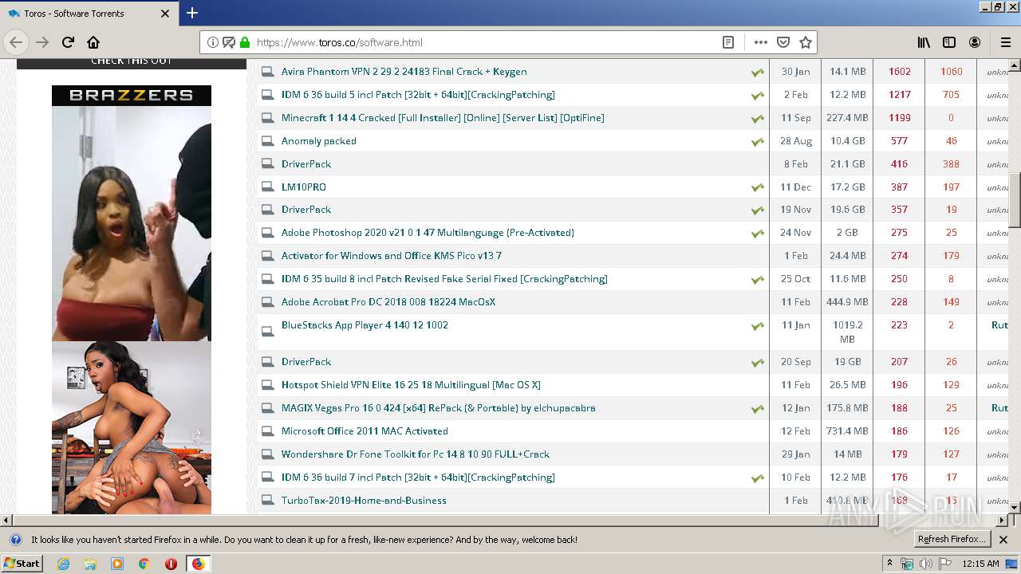The image size is (1021, 574).
Task: Open MAGIX Vegas Pro 16 torrent link
Action: coord(438,408)
